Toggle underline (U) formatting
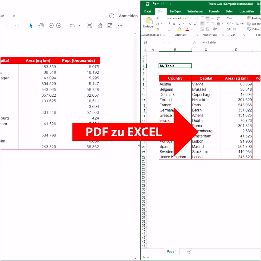261x261 pixels. coord(179,24)
